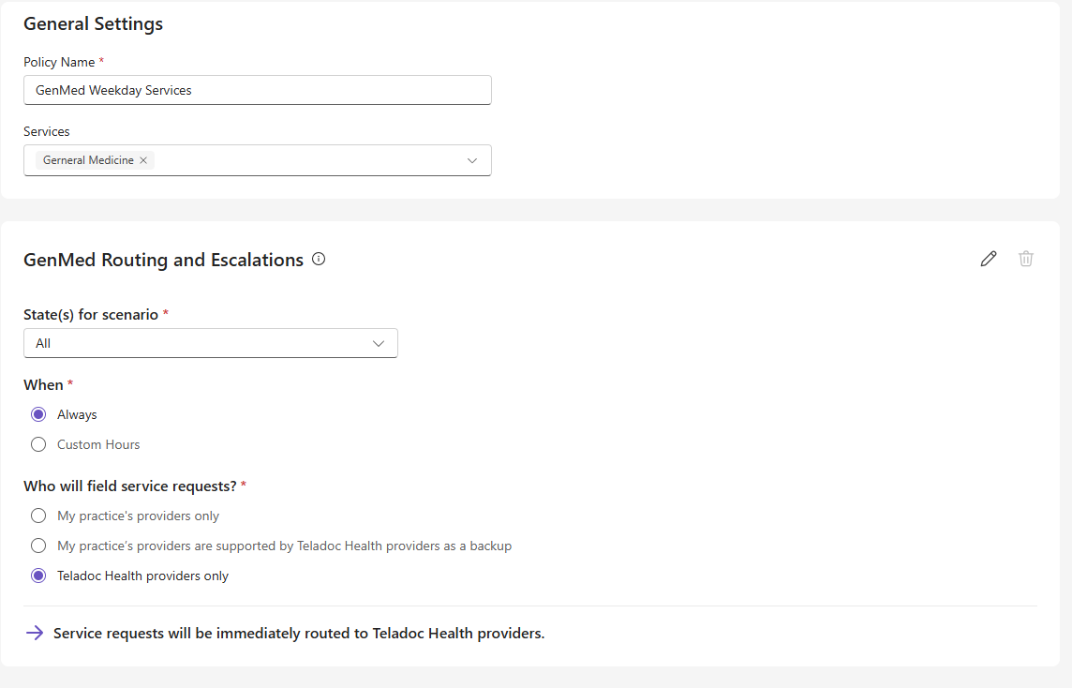Expand the Services dropdown chevron
The width and height of the screenshot is (1072, 688).
471,160
